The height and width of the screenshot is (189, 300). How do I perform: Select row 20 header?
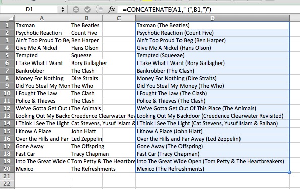pos(7,169)
